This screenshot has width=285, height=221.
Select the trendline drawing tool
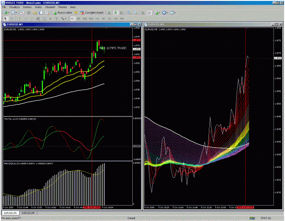(x=31, y=19)
